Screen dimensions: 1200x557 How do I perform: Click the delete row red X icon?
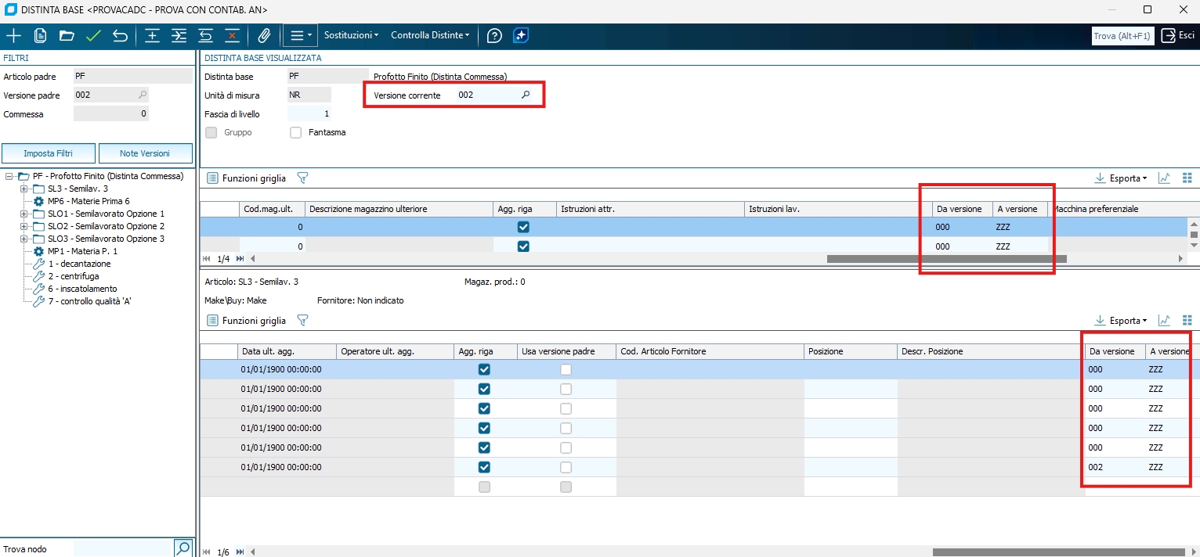point(232,36)
